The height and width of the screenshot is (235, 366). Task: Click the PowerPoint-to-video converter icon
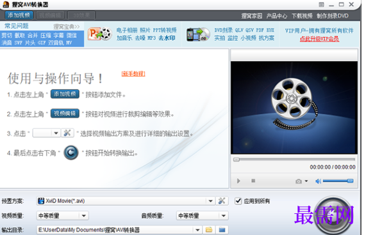pyautogui.click(x=99, y=34)
